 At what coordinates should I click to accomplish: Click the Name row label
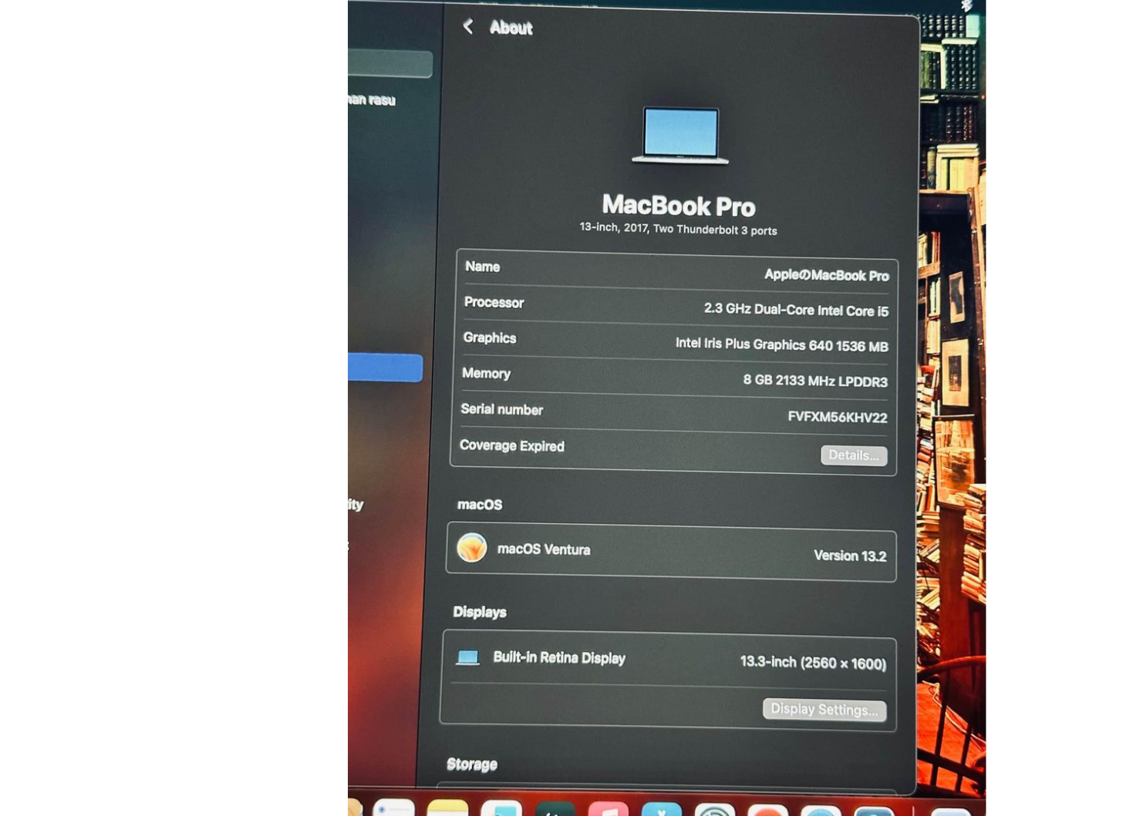pyautogui.click(x=482, y=267)
